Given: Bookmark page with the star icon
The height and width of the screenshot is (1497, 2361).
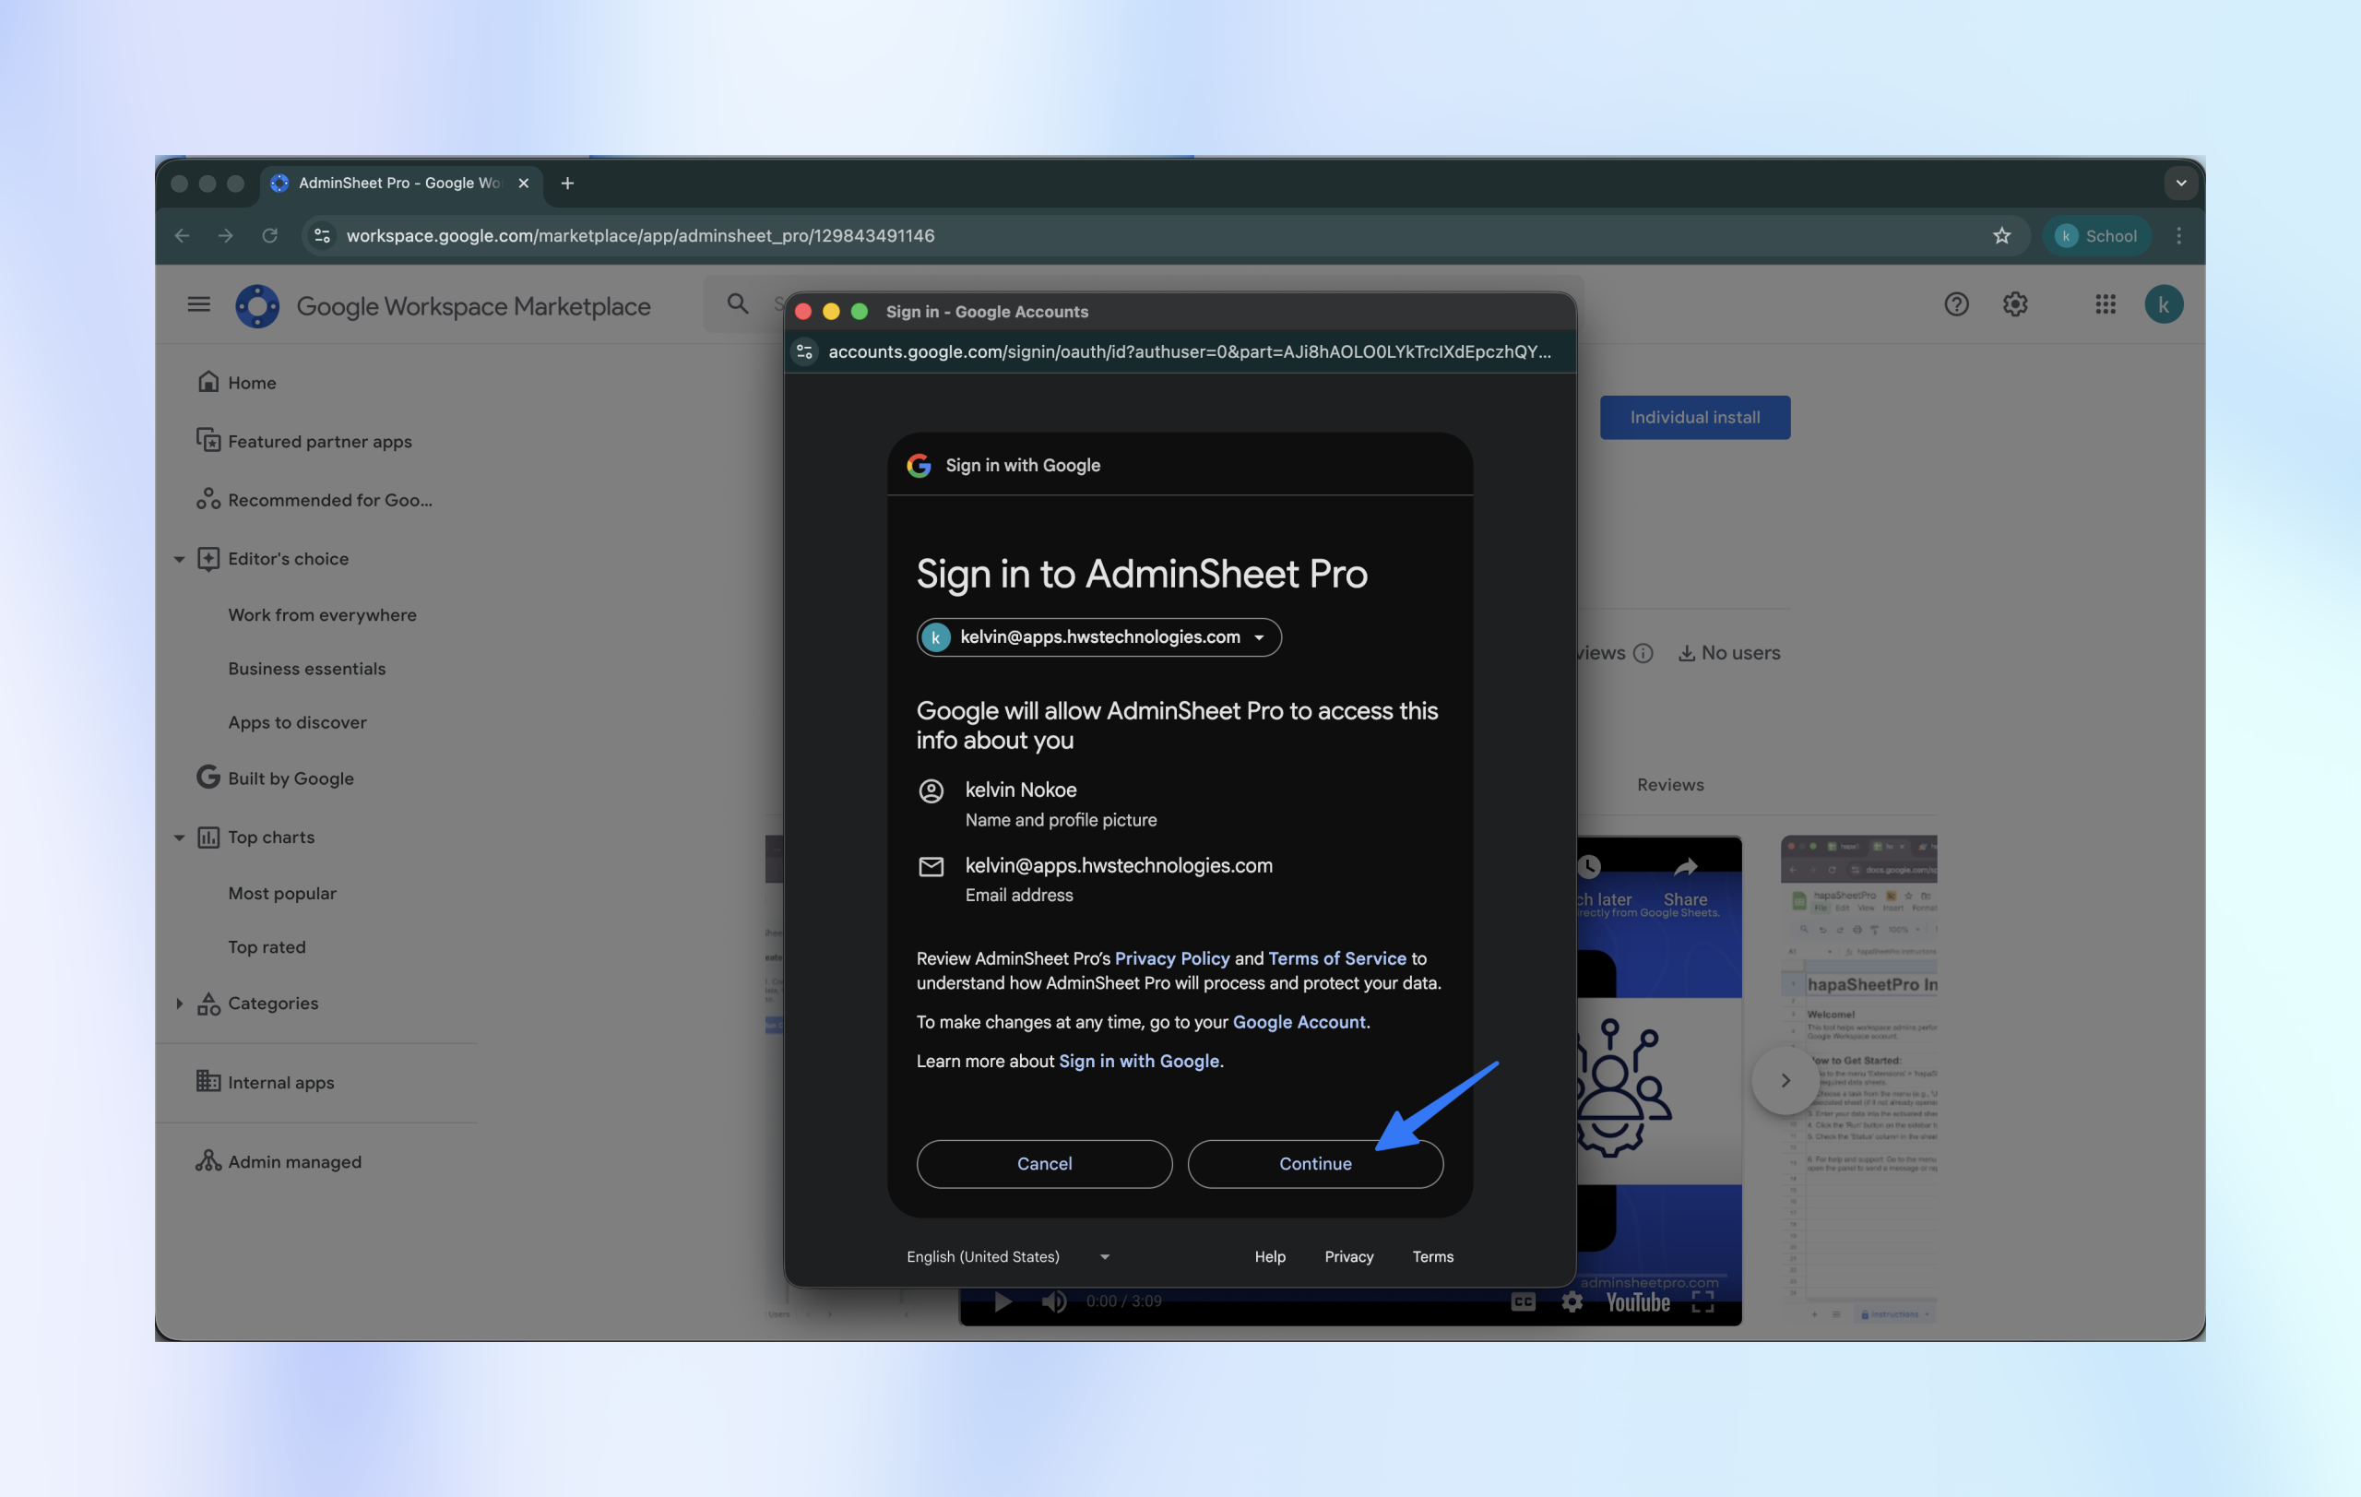Looking at the screenshot, I should click(2001, 235).
